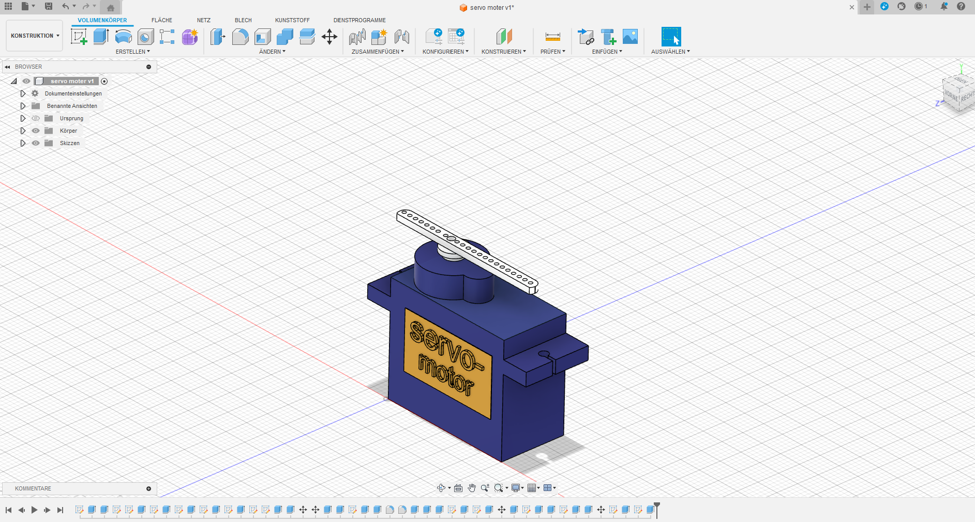Activate the servo moter v1 radio button
The width and height of the screenshot is (975, 522).
[104, 81]
